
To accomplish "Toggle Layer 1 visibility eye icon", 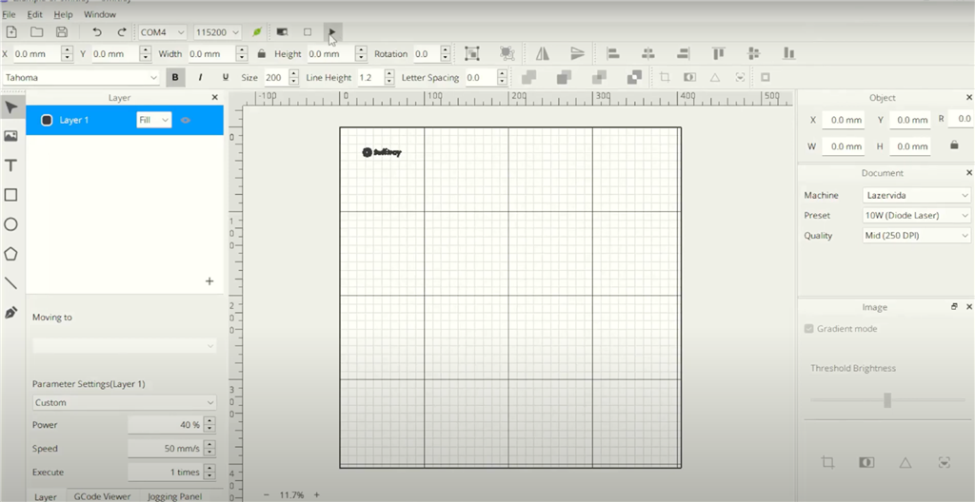I will pos(186,120).
